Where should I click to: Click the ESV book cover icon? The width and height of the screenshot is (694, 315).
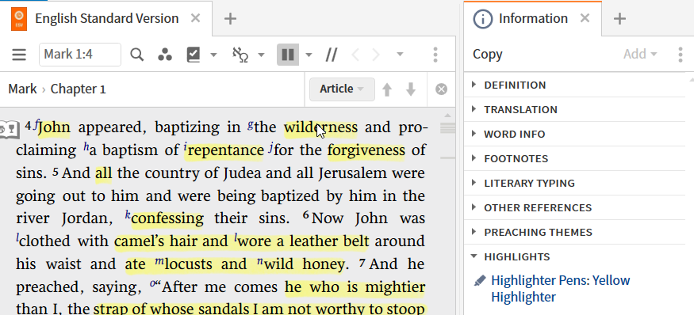[19, 19]
